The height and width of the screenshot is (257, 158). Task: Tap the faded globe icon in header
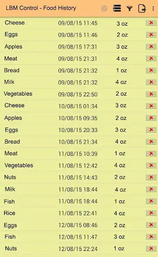(104, 8)
